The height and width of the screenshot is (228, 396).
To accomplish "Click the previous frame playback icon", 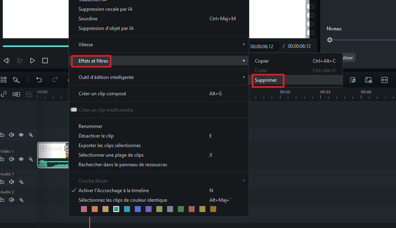I will tap(6, 61).
